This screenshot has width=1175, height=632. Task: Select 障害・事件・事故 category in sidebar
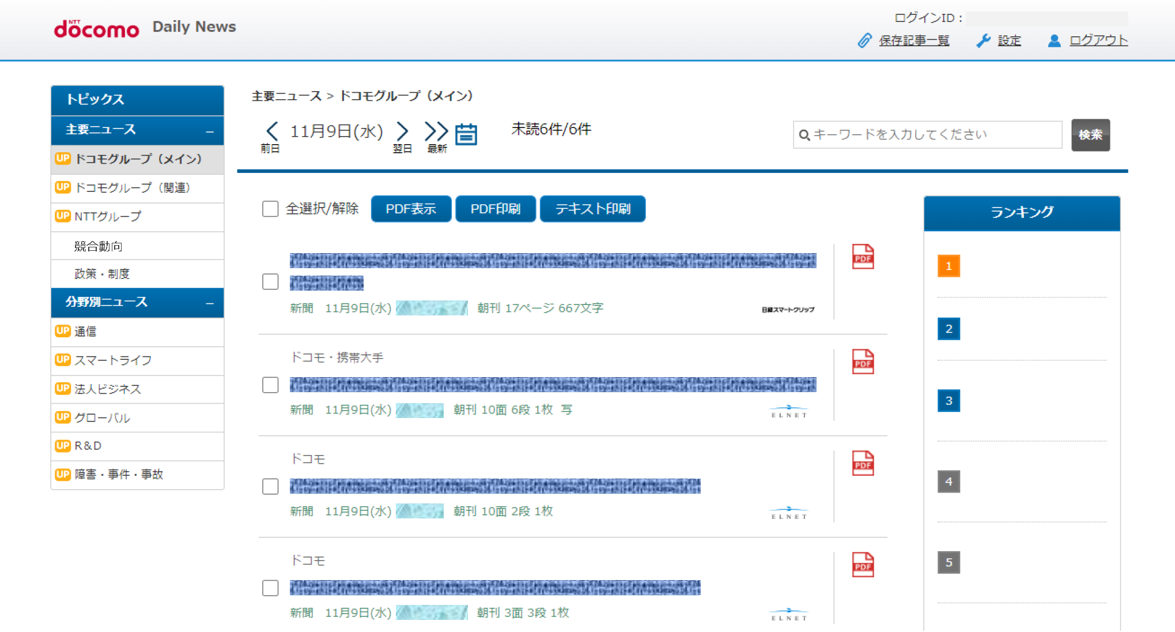pos(137,475)
